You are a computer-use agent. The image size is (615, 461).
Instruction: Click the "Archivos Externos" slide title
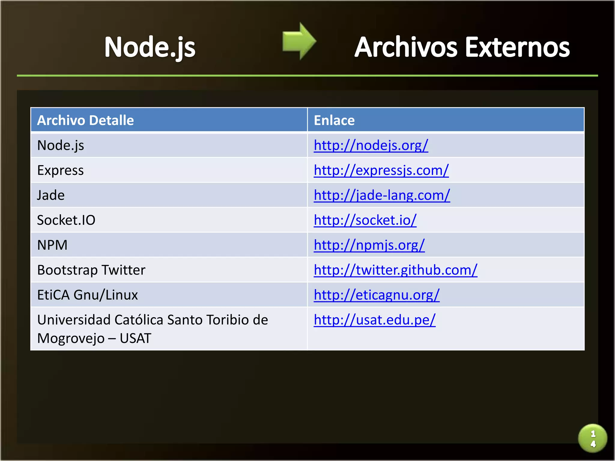pos(462,47)
